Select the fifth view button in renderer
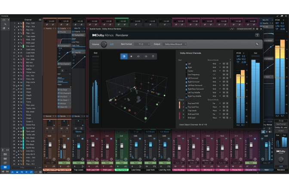Screen dimensions: 289x189 click(x=153, y=56)
